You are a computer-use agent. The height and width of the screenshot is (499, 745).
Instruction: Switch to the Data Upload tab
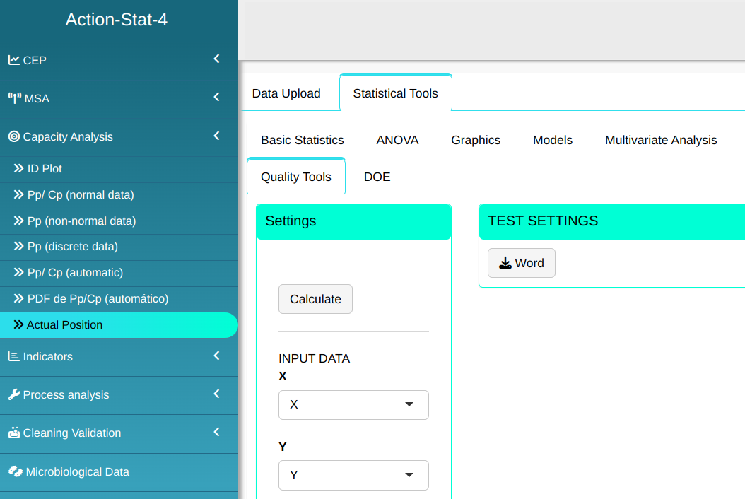point(286,93)
